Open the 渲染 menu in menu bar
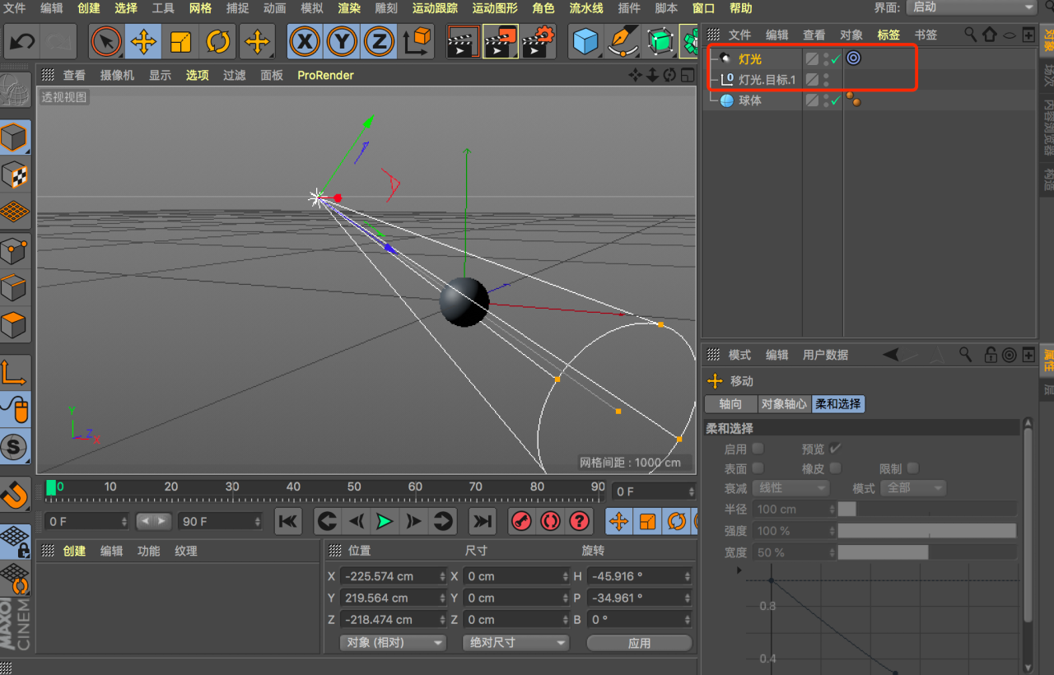This screenshot has height=675, width=1054. click(349, 8)
